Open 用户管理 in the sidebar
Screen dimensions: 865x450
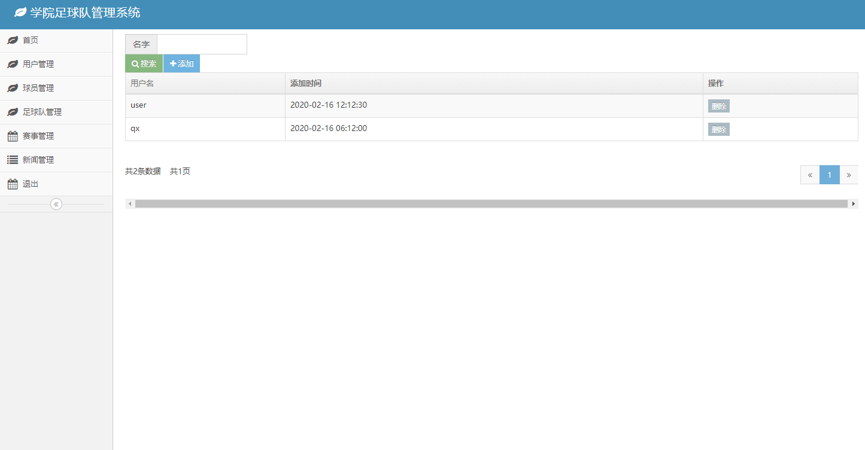[56, 64]
